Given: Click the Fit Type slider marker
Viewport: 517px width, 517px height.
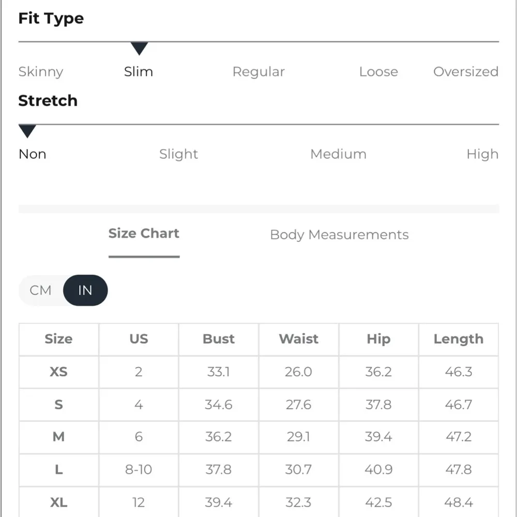Looking at the screenshot, I should 139,49.
